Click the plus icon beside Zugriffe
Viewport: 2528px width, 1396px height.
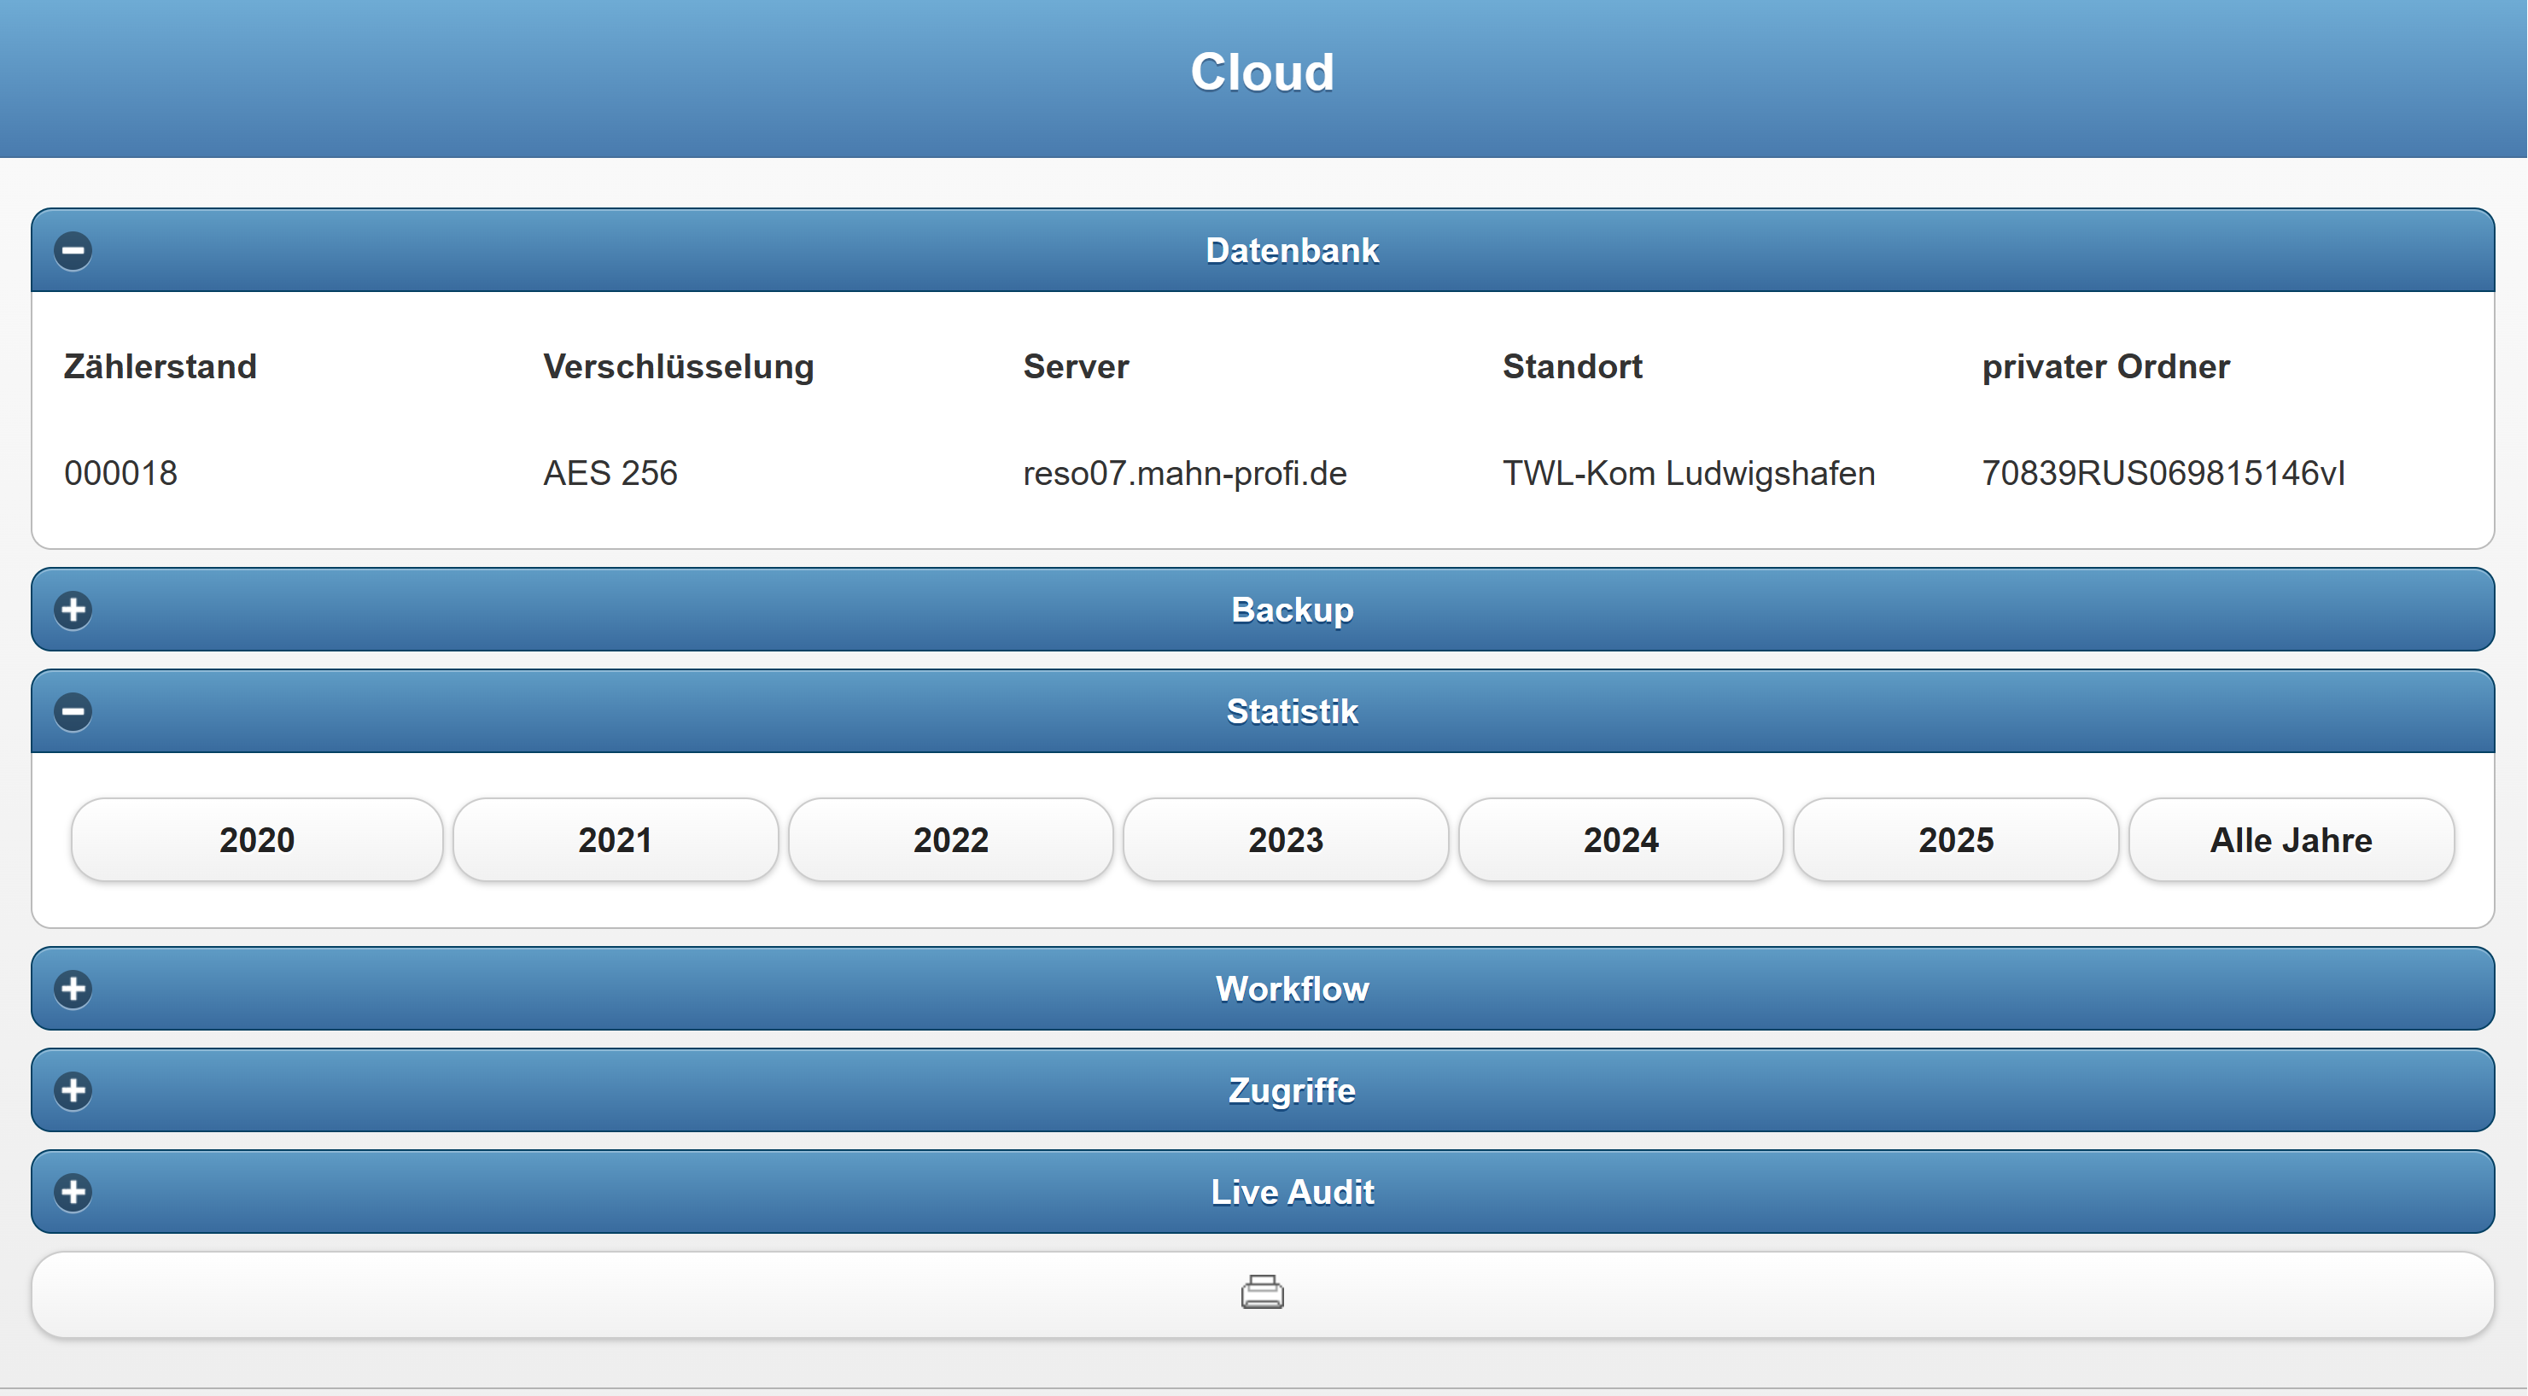pos(73,1090)
